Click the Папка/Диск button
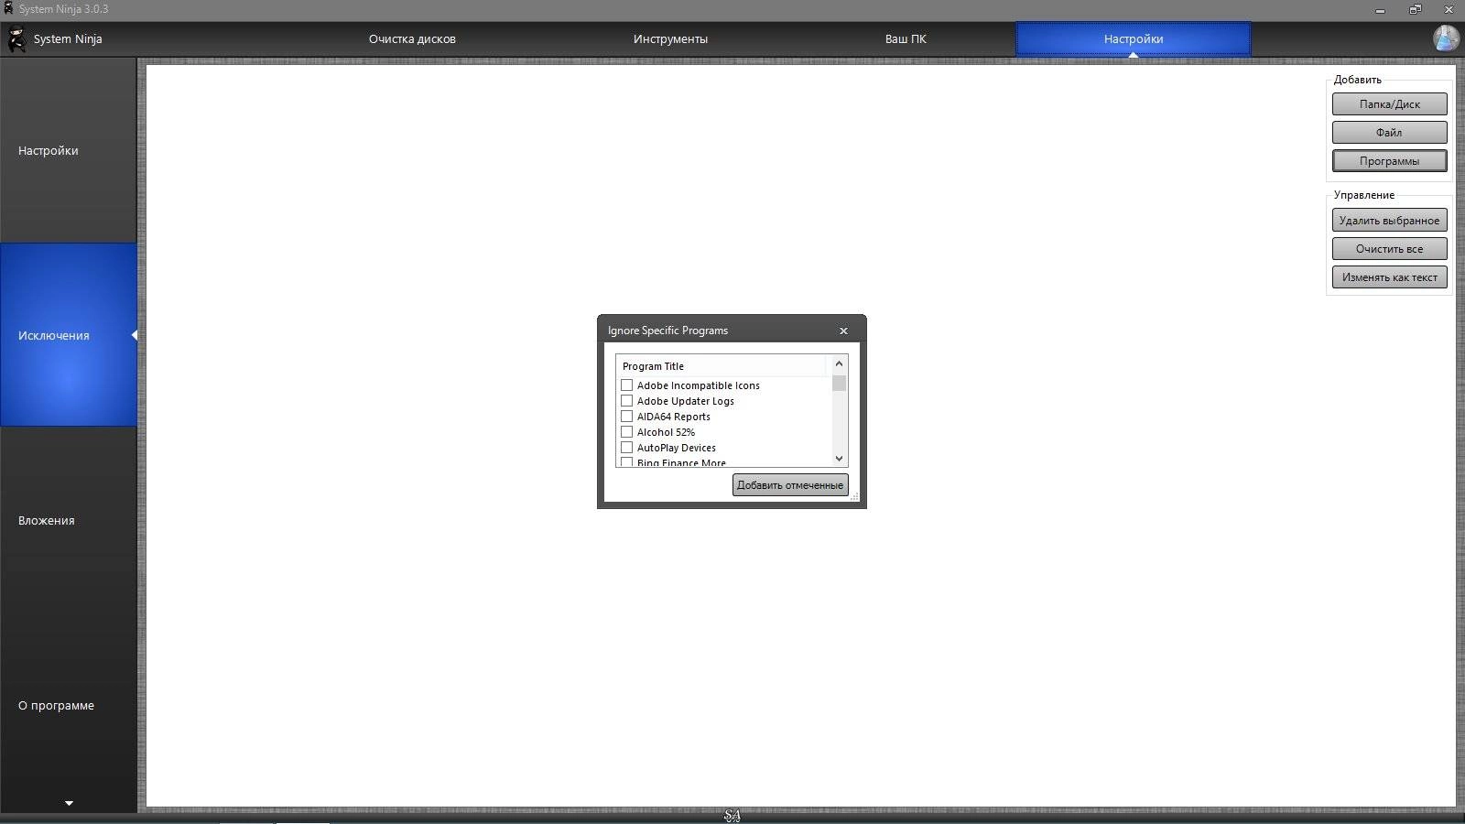 tap(1389, 104)
